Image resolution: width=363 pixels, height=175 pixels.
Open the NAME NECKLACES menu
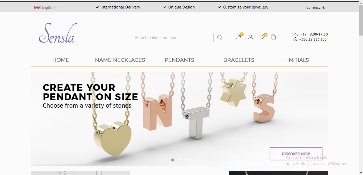click(x=120, y=60)
